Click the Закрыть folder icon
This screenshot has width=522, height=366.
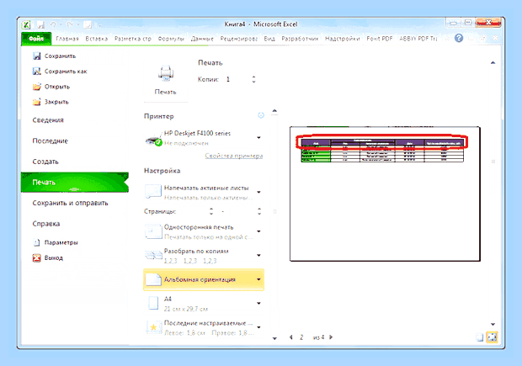click(x=36, y=102)
